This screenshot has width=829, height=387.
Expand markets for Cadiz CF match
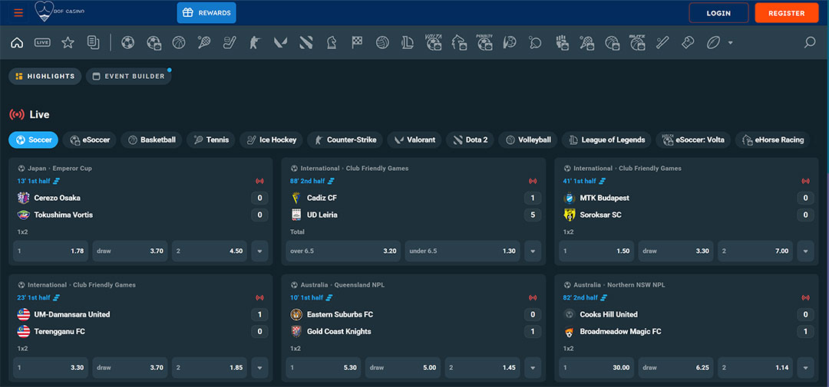tap(533, 251)
